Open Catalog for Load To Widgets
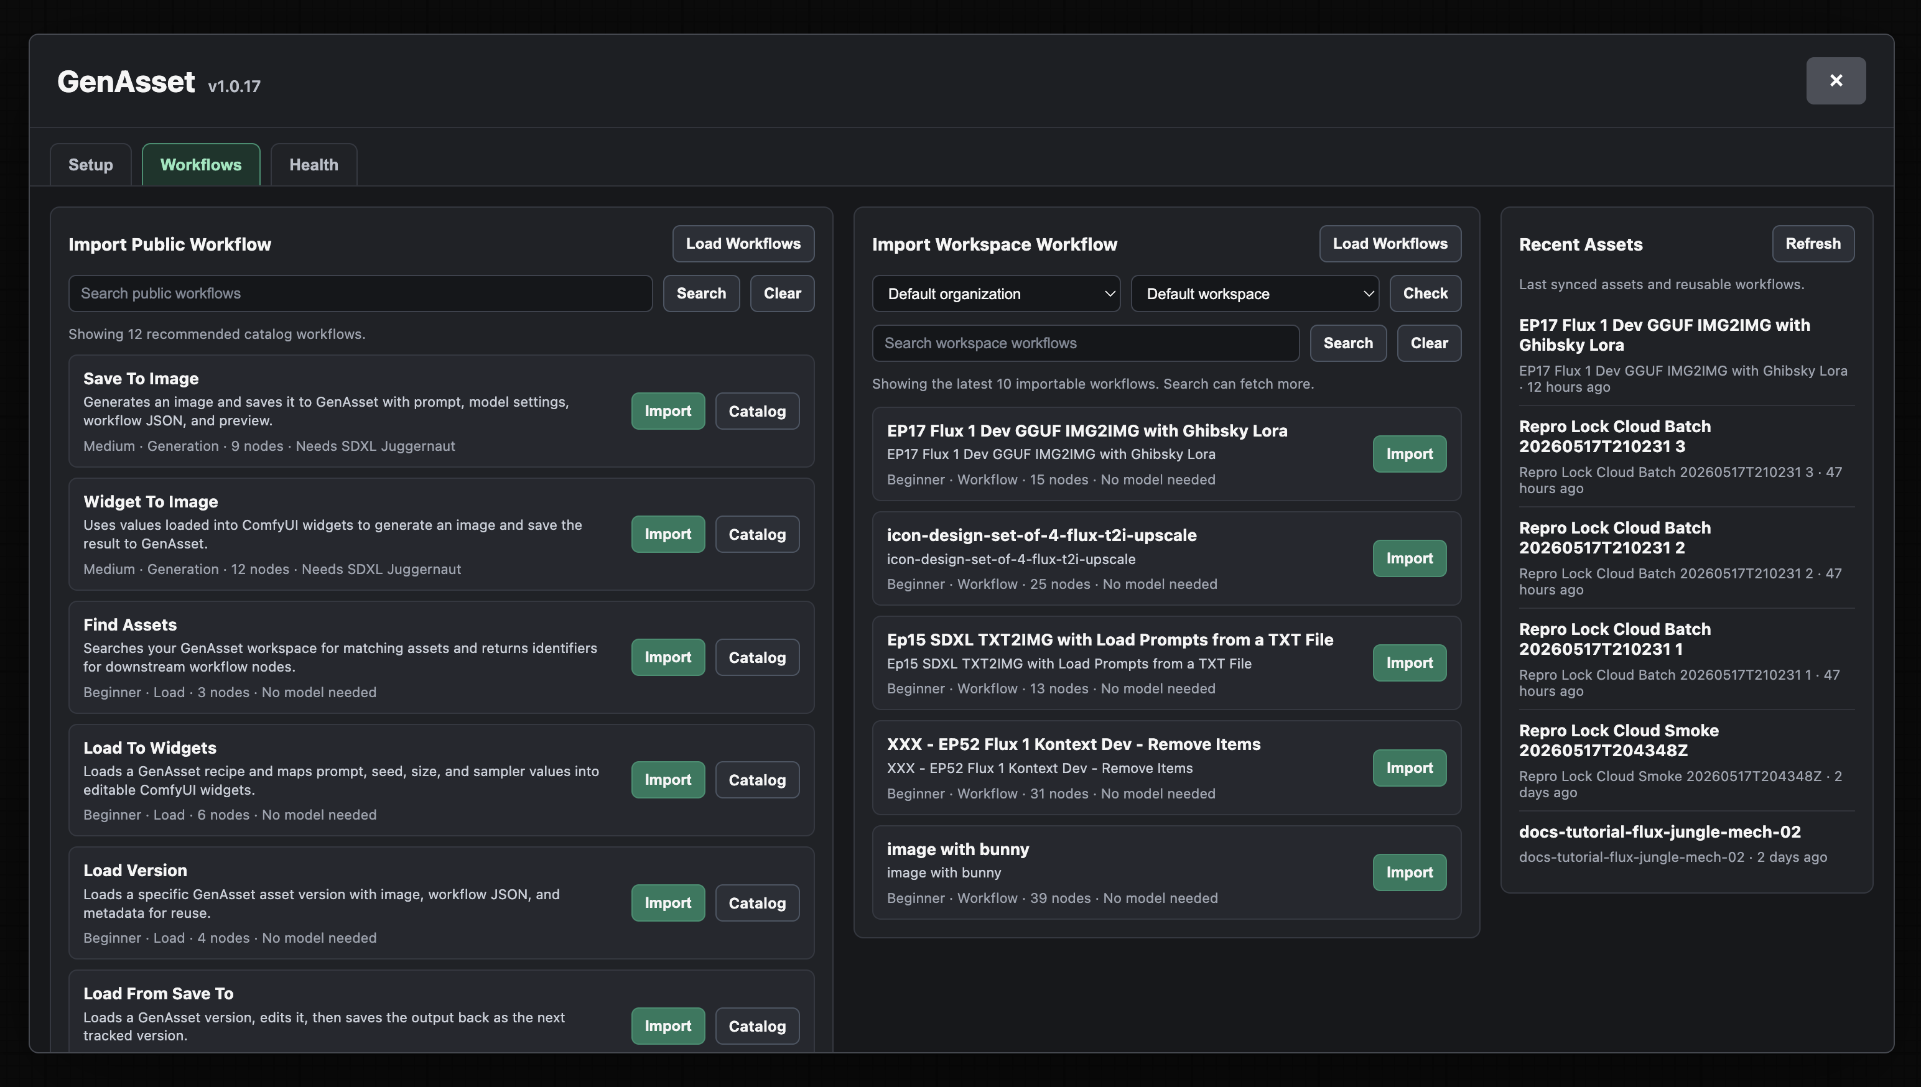Image resolution: width=1921 pixels, height=1087 pixels. (756, 780)
